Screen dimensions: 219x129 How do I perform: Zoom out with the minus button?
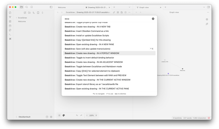pyautogui.click(x=87, y=115)
